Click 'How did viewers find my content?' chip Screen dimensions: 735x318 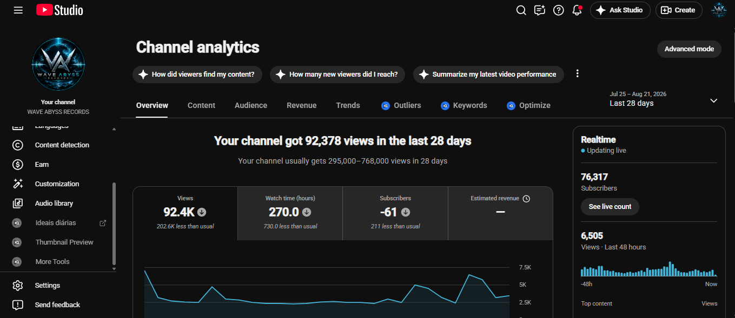pyautogui.click(x=197, y=75)
